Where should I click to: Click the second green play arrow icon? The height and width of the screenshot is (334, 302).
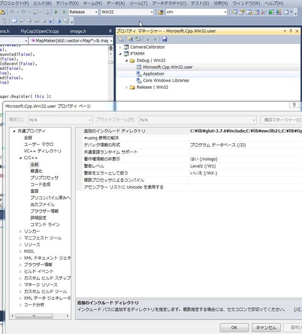coord(64,12)
